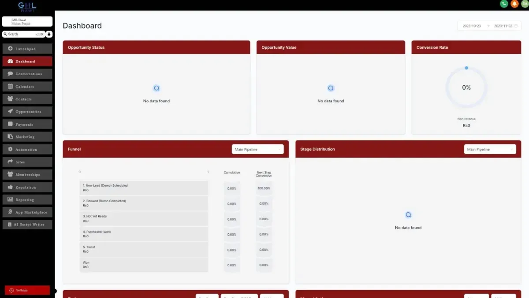Click the 0% conversion rate ring
The image size is (529, 298).
[x=466, y=87]
